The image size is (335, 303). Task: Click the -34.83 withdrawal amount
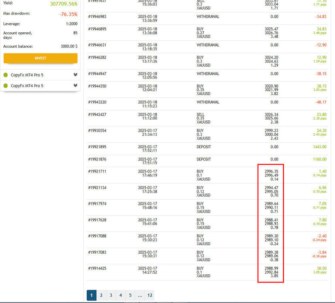[321, 17]
